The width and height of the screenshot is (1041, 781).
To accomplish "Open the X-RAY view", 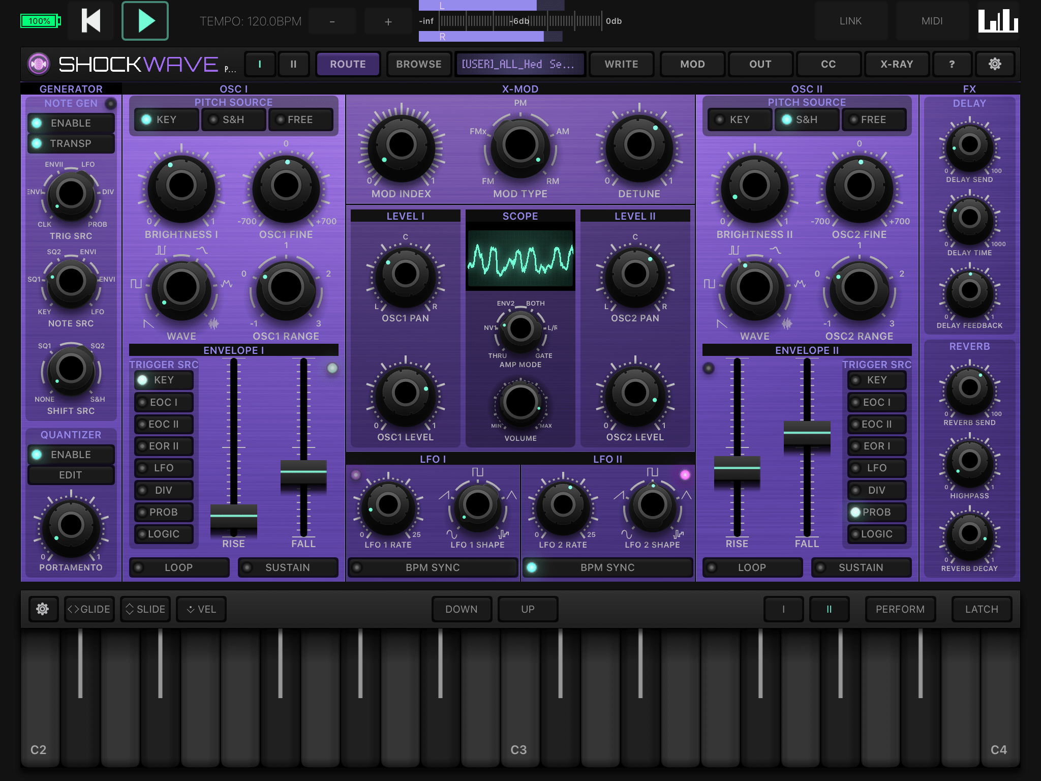I will [x=897, y=64].
